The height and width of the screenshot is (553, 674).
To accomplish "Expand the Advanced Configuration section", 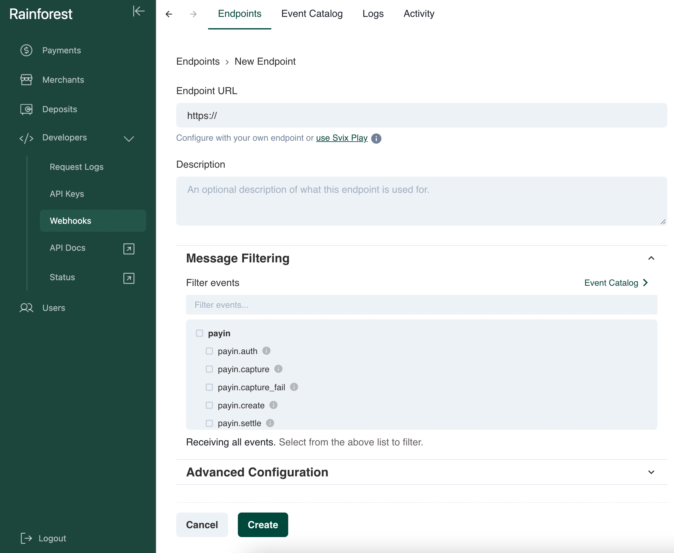I will click(x=651, y=472).
